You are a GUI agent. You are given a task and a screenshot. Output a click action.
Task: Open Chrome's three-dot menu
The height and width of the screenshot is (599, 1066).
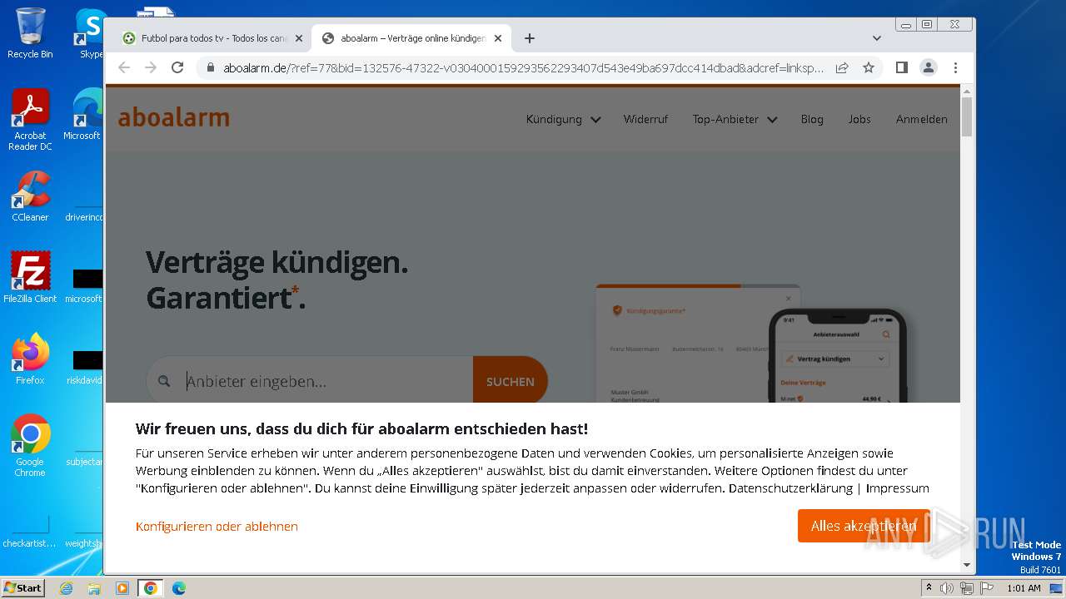(955, 67)
